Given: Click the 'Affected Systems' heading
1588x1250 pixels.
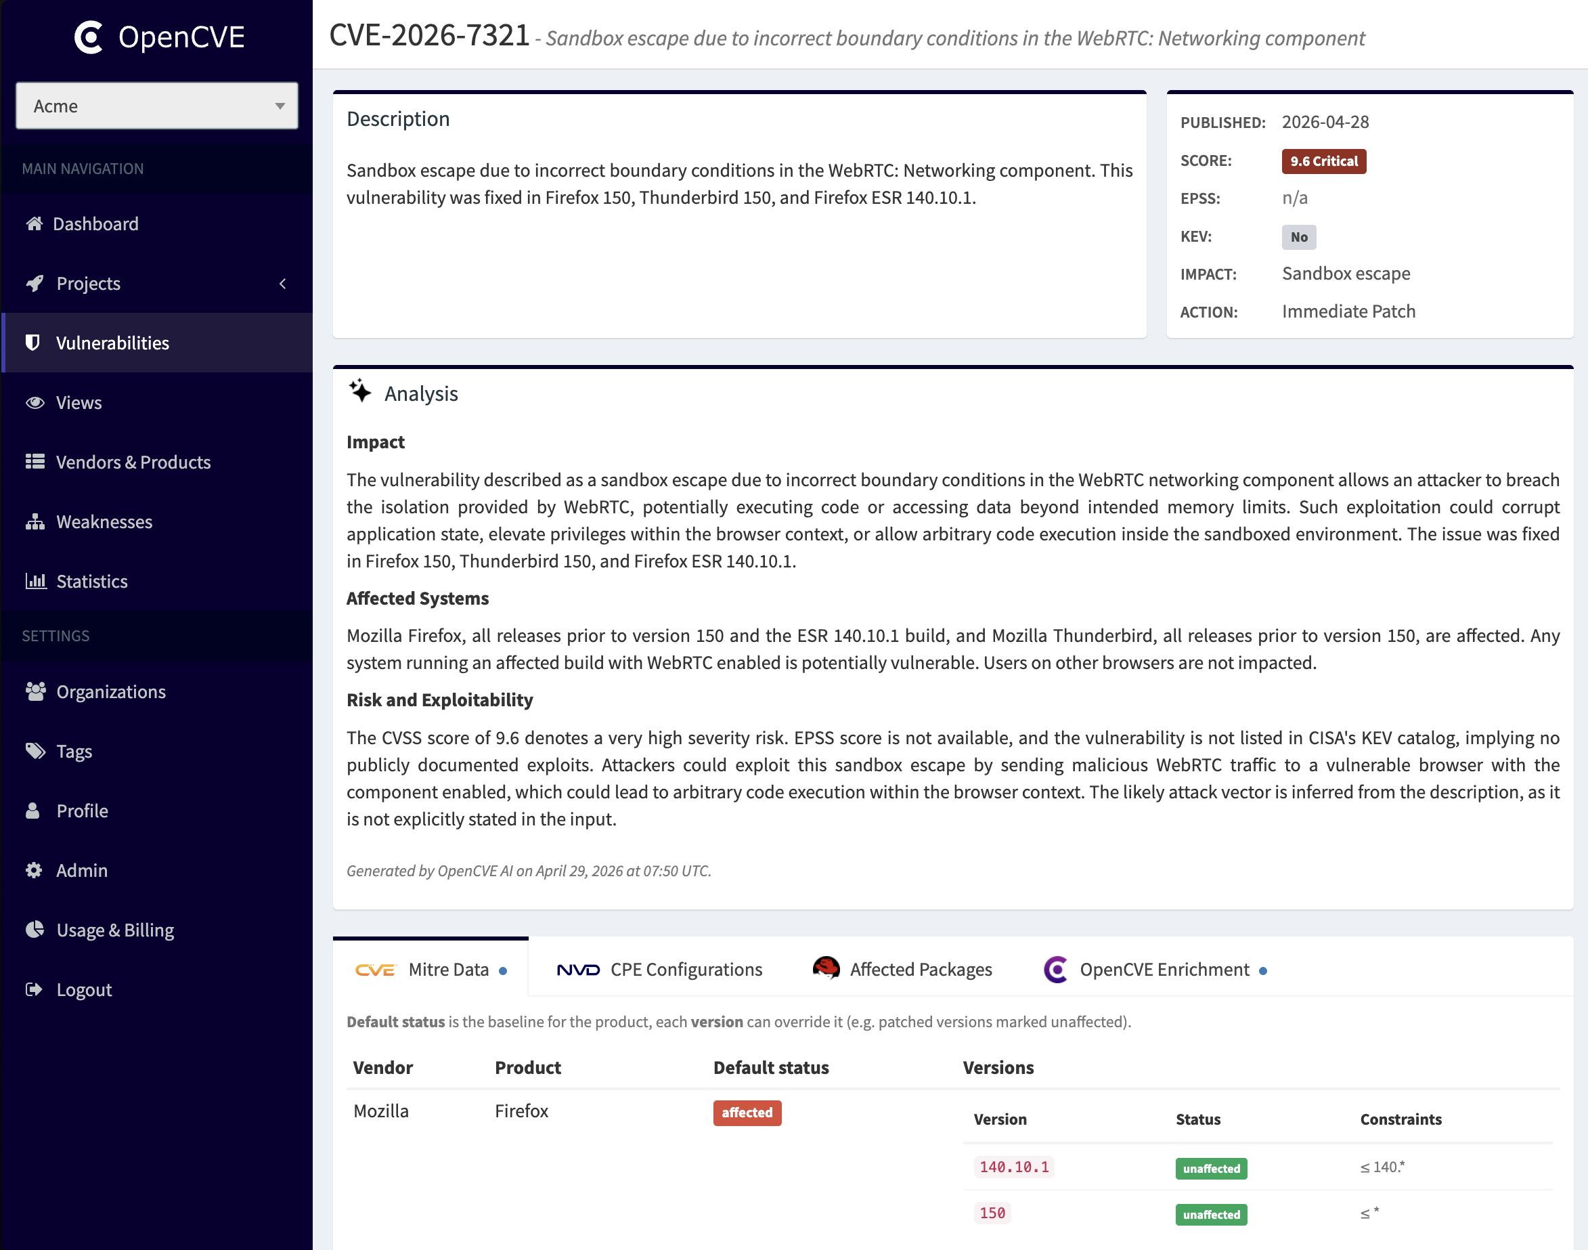Looking at the screenshot, I should 418,598.
